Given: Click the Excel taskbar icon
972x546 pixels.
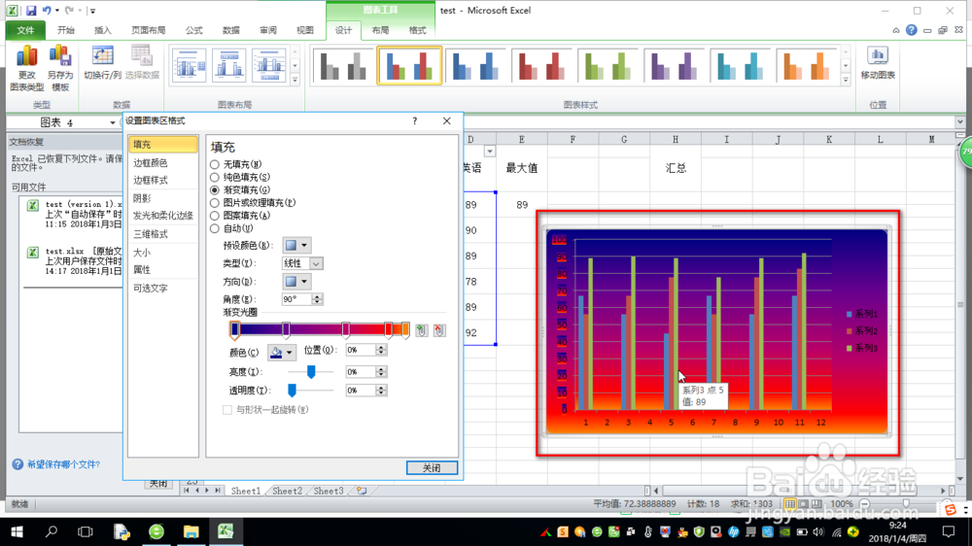Looking at the screenshot, I should tap(226, 531).
